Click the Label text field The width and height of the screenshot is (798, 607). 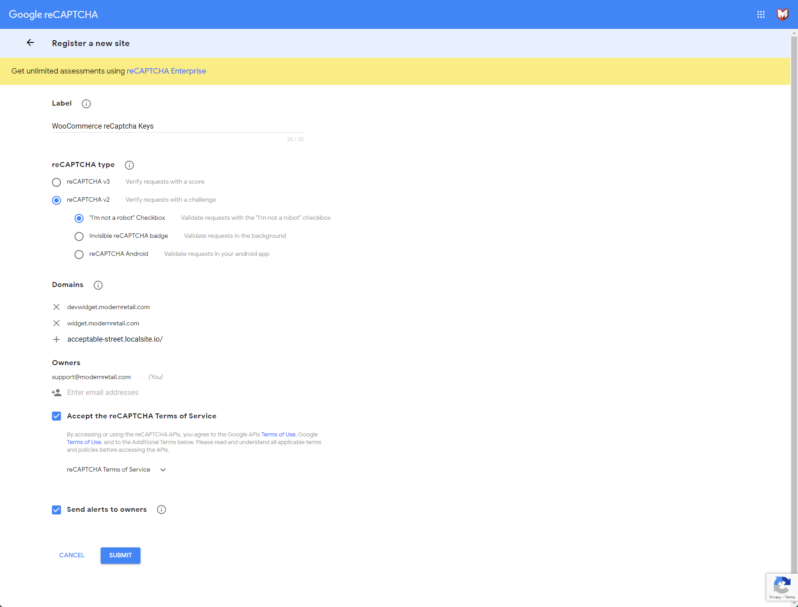tap(178, 126)
